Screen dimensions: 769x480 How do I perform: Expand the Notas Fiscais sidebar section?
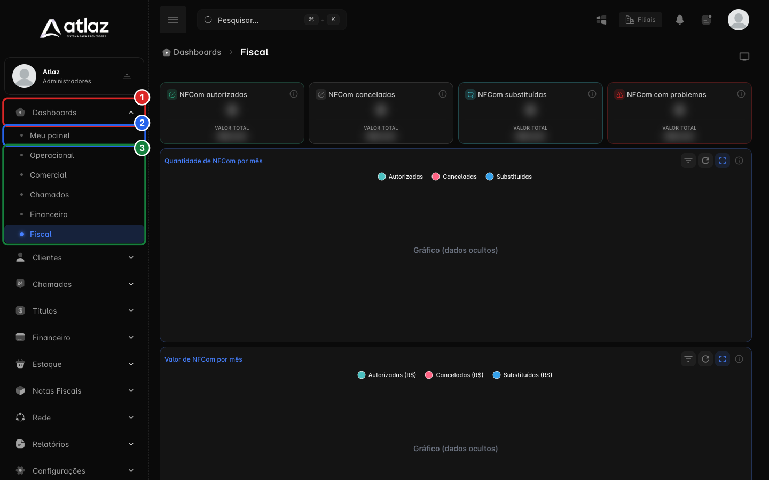[74, 391]
